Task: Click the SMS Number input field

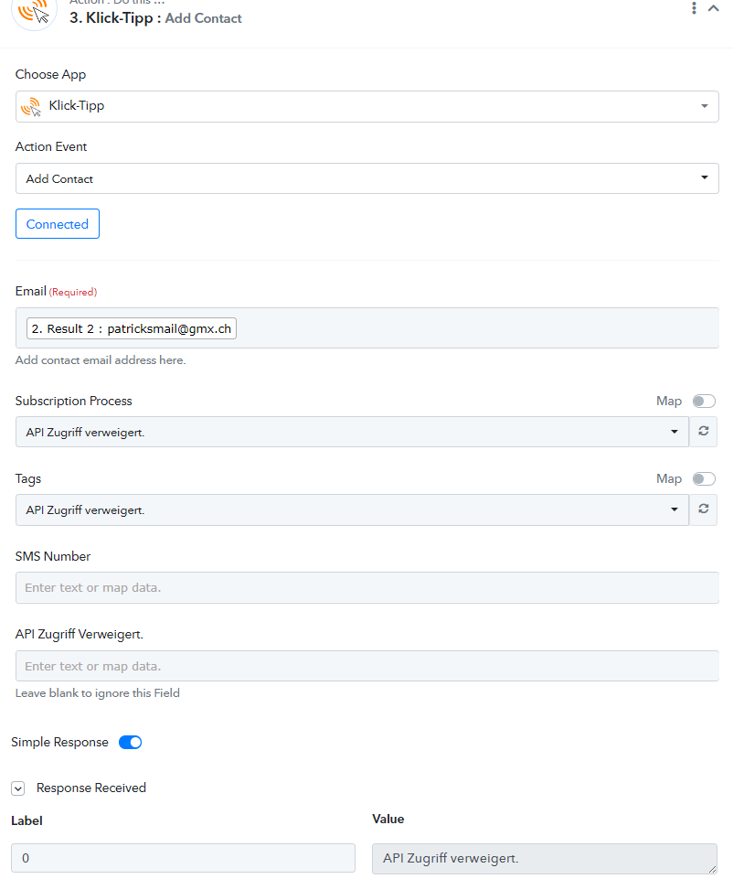Action: 366,587
